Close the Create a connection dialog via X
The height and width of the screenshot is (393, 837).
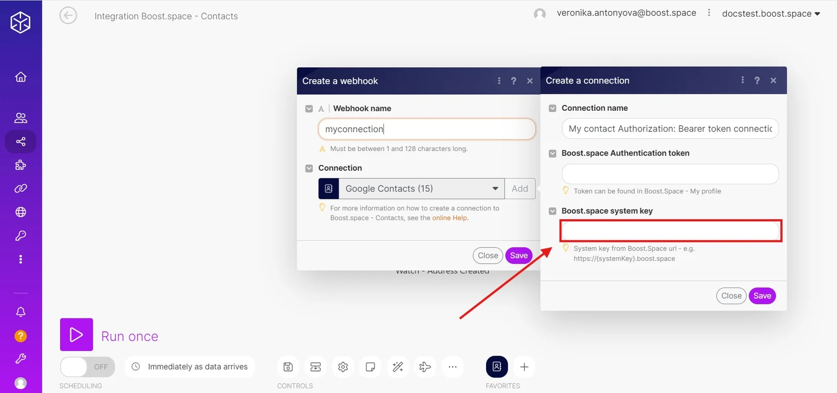pyautogui.click(x=774, y=80)
